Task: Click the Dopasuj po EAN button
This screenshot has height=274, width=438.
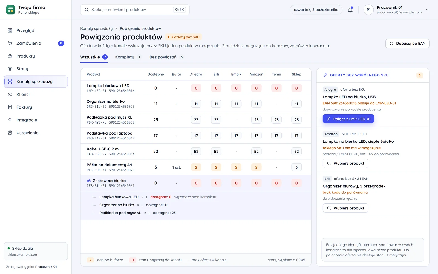Action: pyautogui.click(x=407, y=44)
